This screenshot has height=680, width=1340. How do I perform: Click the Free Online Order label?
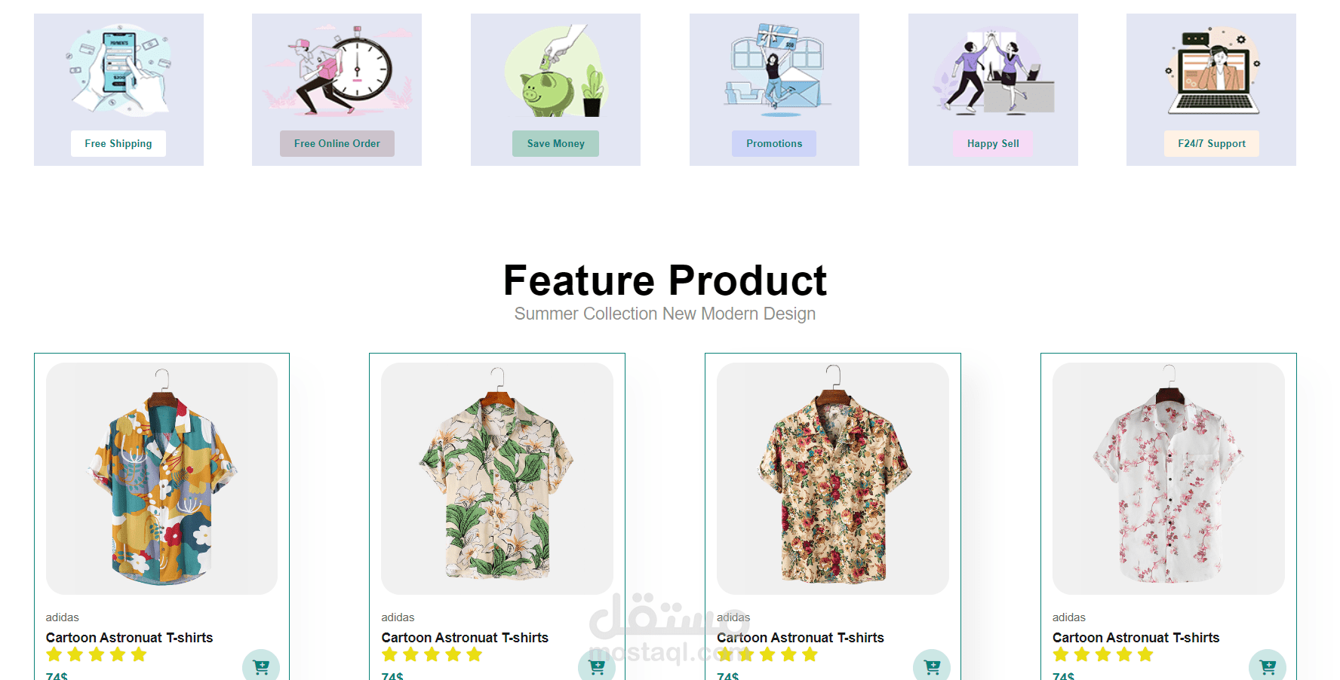pos(337,143)
